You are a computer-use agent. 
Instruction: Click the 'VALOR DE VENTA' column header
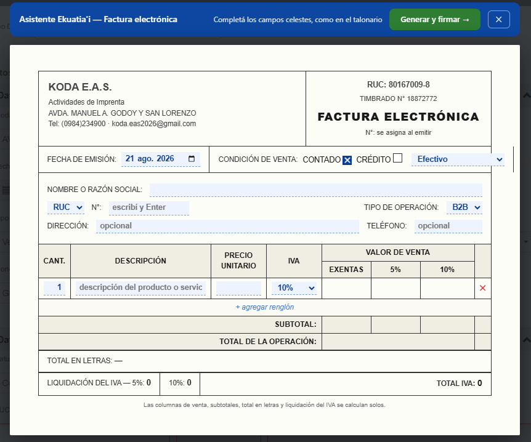(x=397, y=252)
